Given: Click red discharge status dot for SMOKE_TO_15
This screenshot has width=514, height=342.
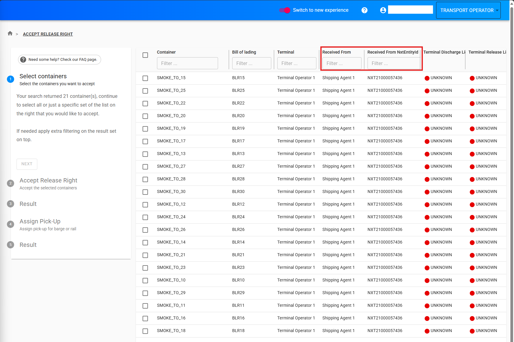Looking at the screenshot, I should click(x=427, y=78).
